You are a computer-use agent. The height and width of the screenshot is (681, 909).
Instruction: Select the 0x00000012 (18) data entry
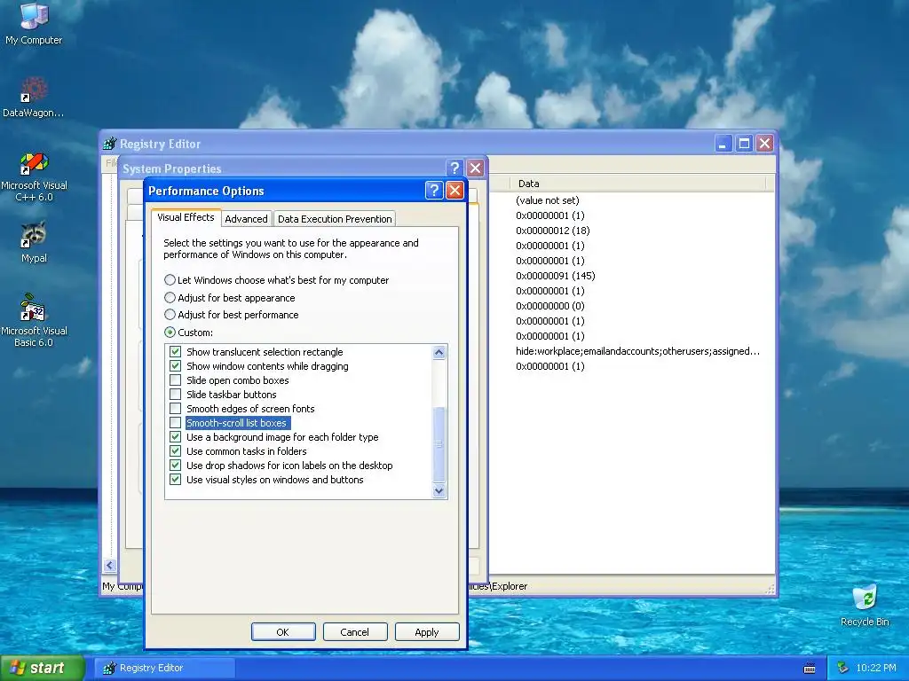point(552,231)
